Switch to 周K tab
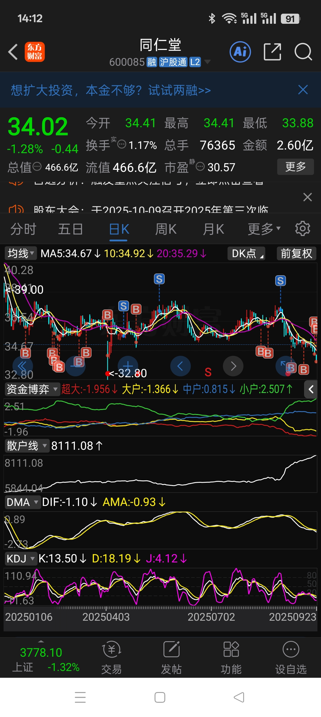The height and width of the screenshot is (717, 321). 166,229
